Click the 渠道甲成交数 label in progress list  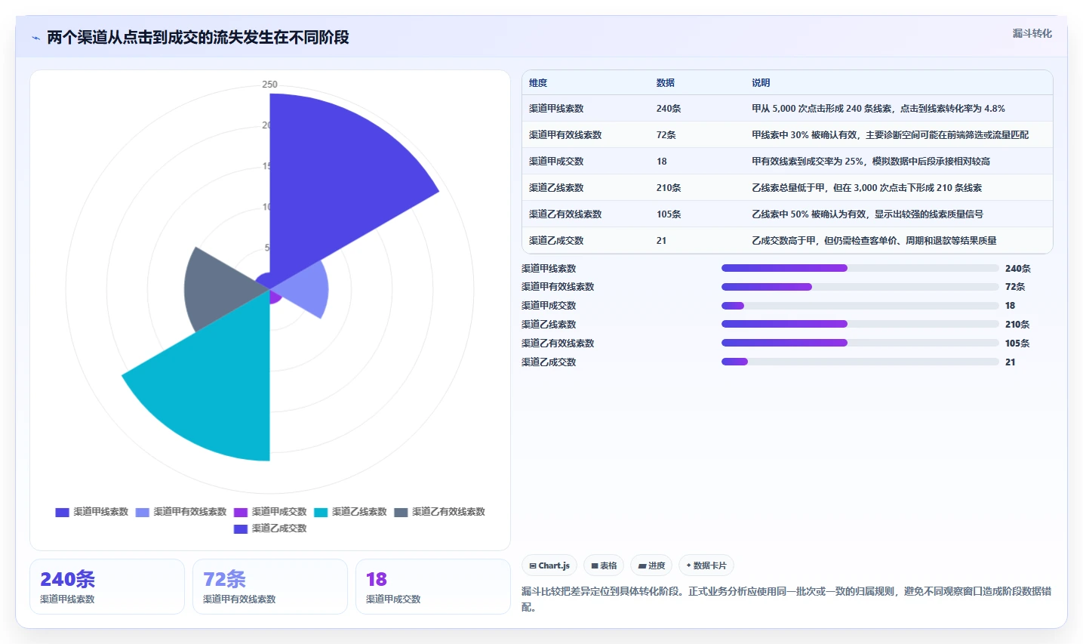click(x=549, y=306)
